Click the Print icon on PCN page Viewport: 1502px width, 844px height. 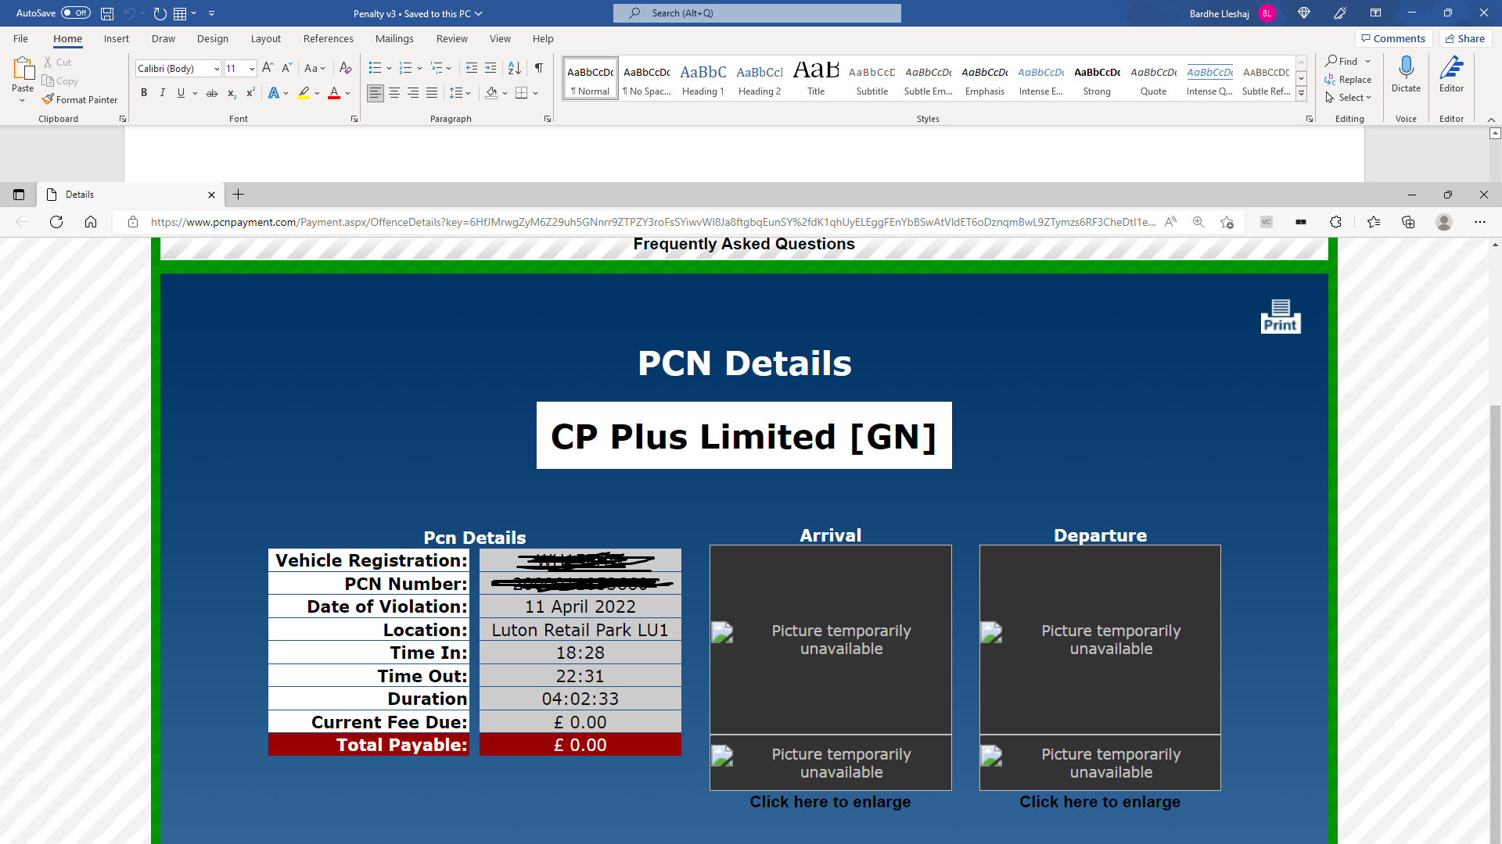click(x=1281, y=316)
